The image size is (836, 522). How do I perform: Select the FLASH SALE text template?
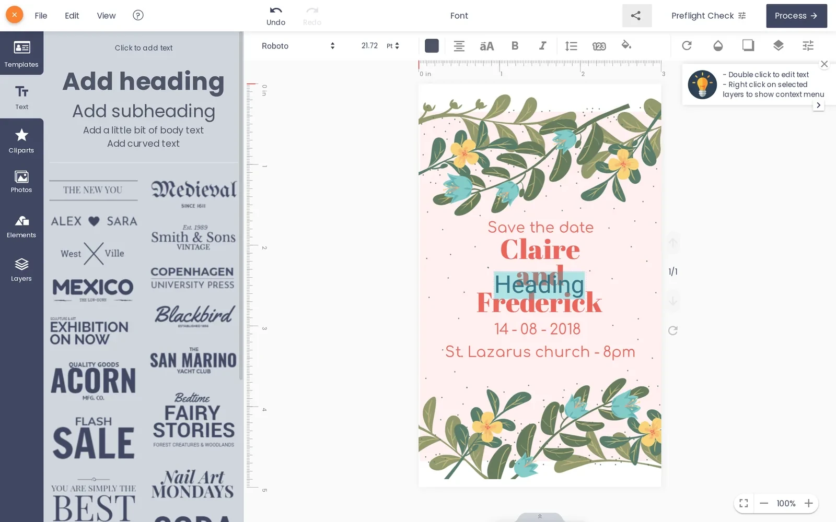[94, 437]
